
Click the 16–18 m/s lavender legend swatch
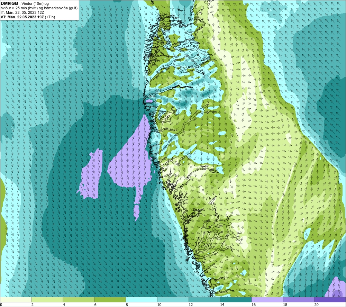(267, 299)
